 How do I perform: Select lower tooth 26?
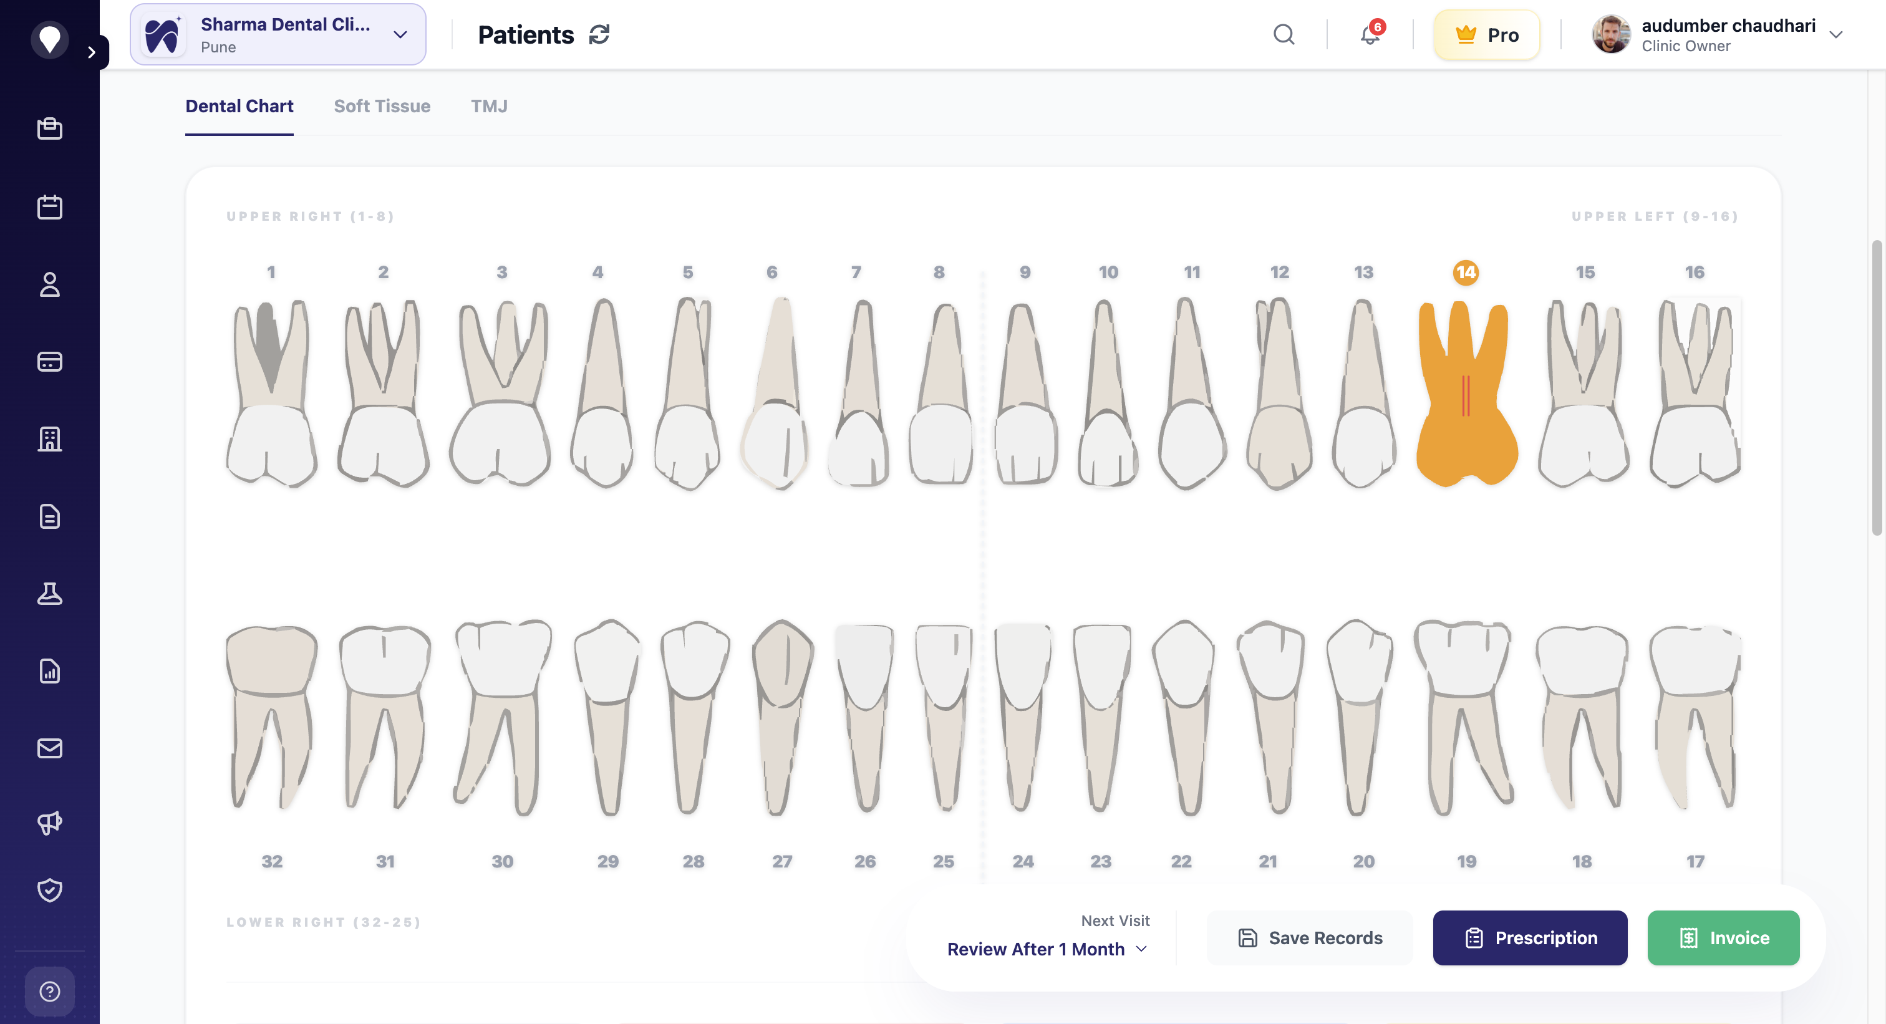pyautogui.click(x=864, y=717)
